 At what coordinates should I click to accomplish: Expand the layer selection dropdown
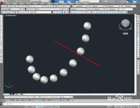pos(61,9)
